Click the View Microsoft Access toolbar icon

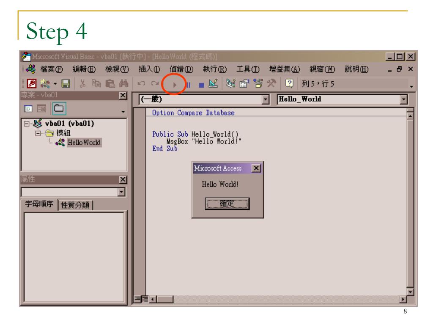pyautogui.click(x=32, y=83)
